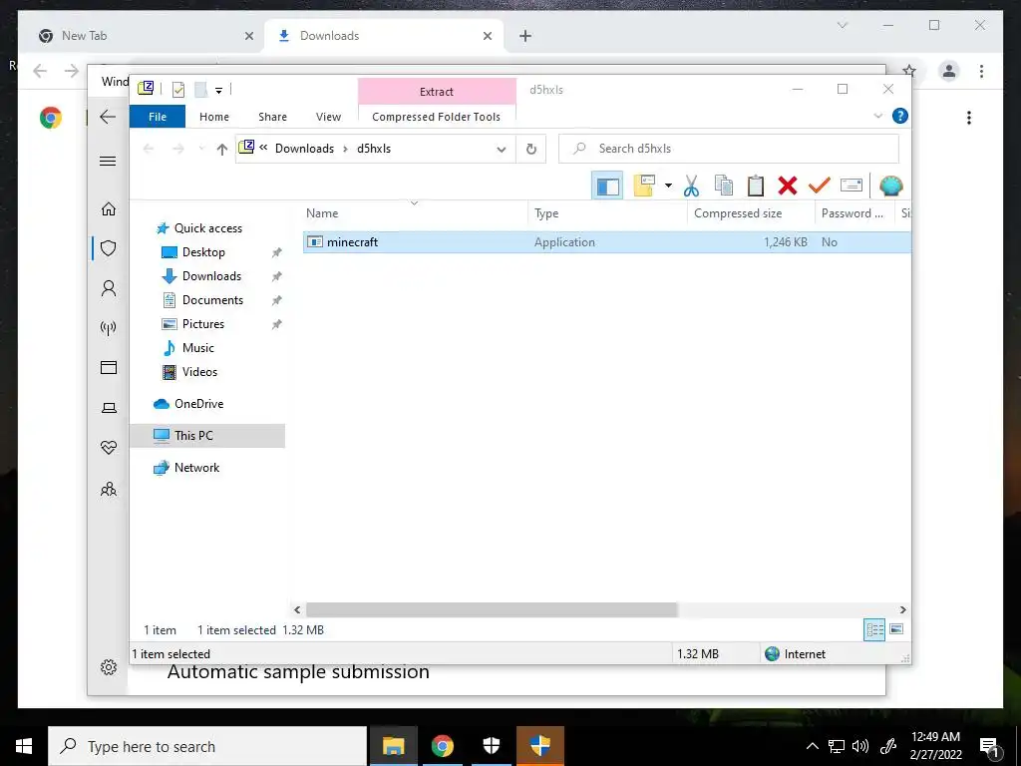Open Chrome profile avatar icon
Screen dimensions: 1021x766
coord(949,71)
